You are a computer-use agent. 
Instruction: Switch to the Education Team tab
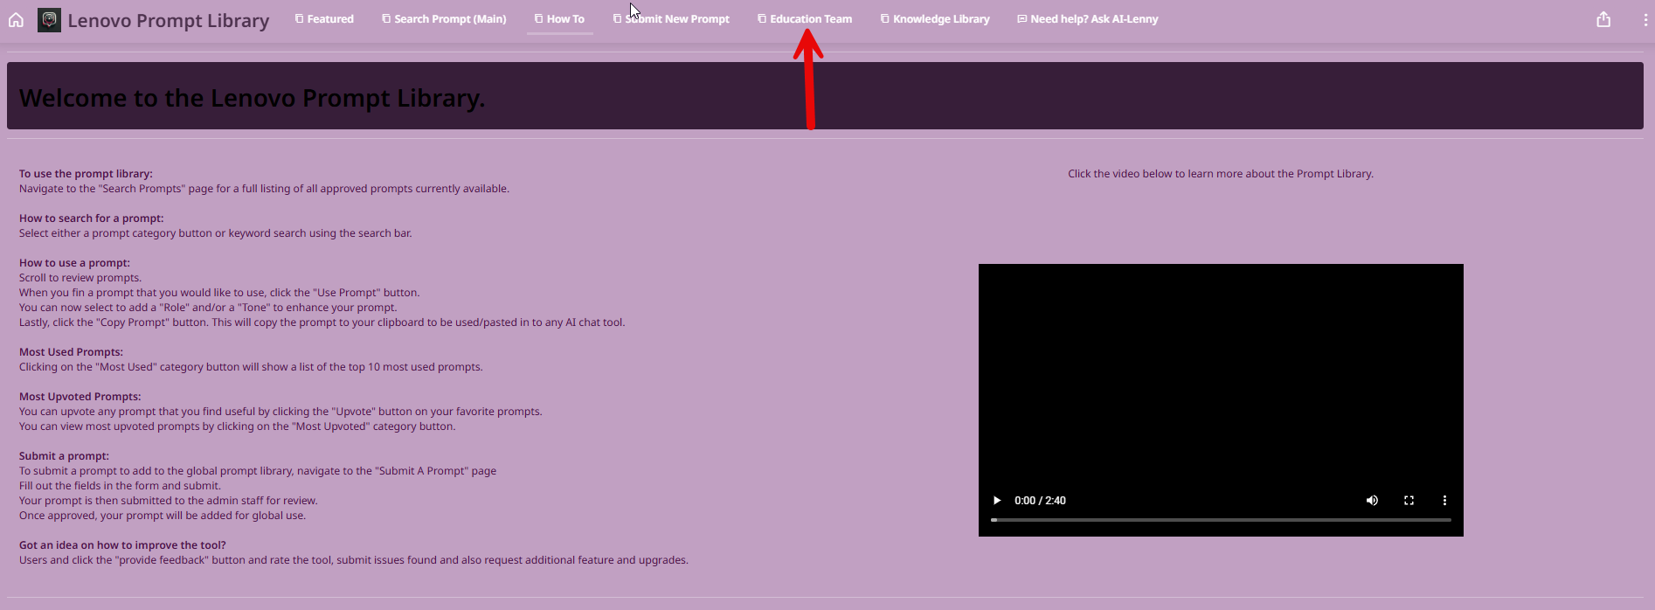(805, 19)
